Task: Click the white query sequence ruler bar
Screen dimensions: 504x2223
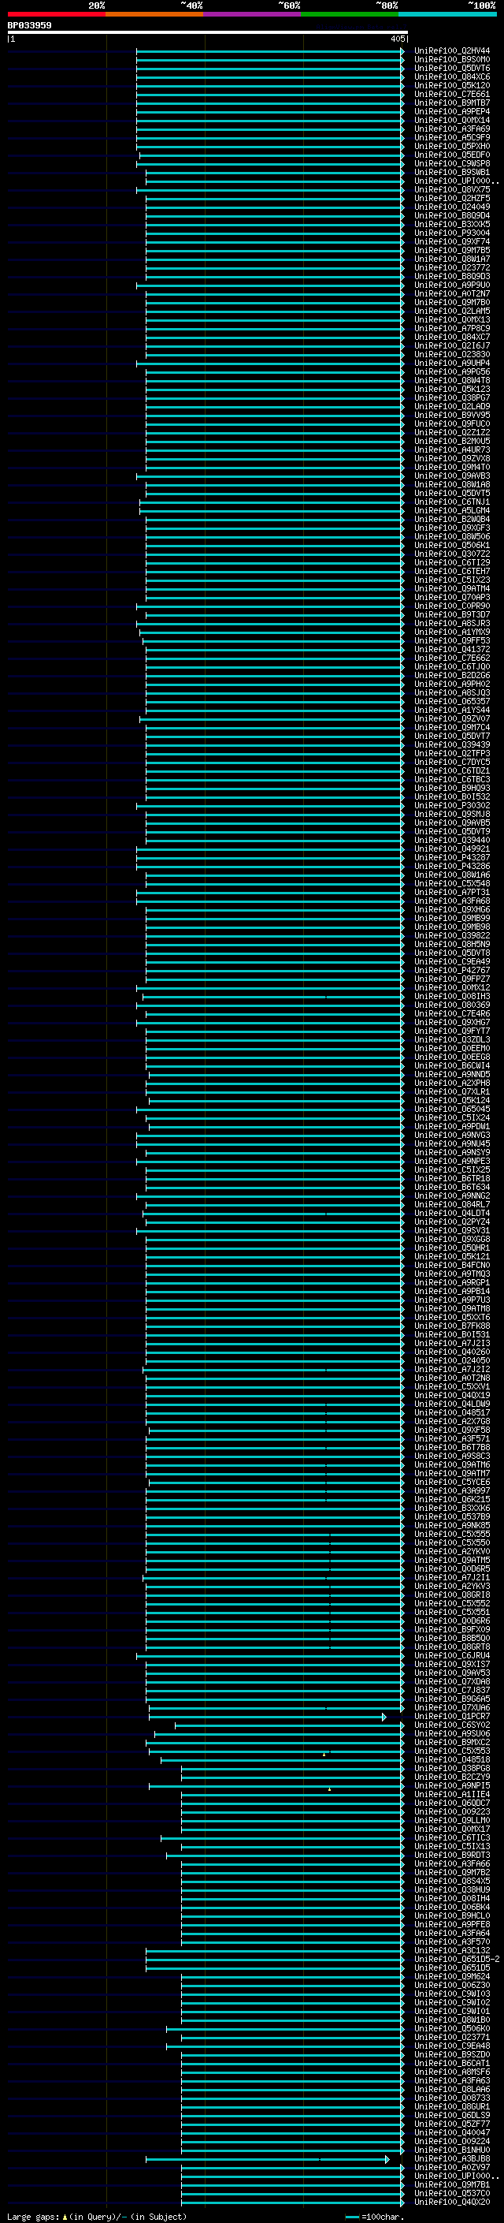Action: pos(208,32)
